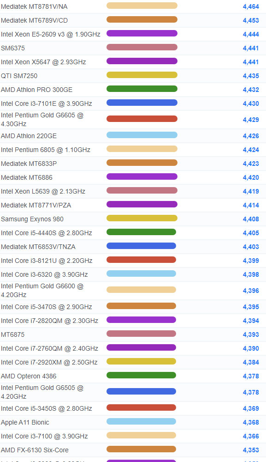The height and width of the screenshot is (462, 266).
Task: Click the yellow bar for Samsung Exynos 980
Action: (x=142, y=218)
